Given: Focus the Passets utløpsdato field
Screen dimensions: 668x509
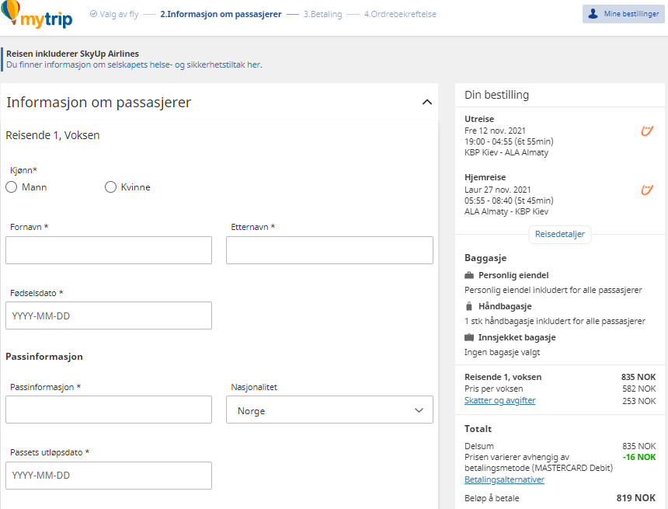Looking at the screenshot, I should point(109,476).
